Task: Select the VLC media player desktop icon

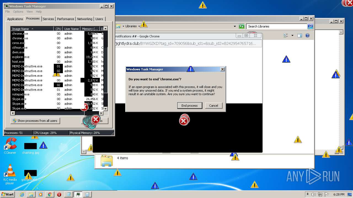Action: click(x=10, y=174)
